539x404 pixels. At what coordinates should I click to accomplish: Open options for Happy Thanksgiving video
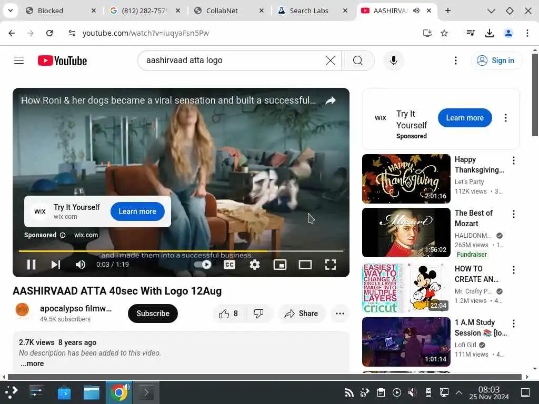coord(514,160)
